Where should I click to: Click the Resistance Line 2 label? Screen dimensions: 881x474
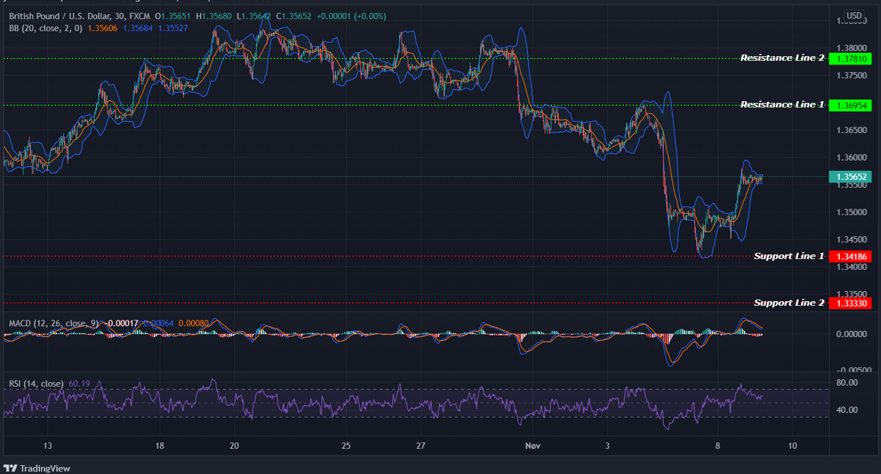[782, 58]
